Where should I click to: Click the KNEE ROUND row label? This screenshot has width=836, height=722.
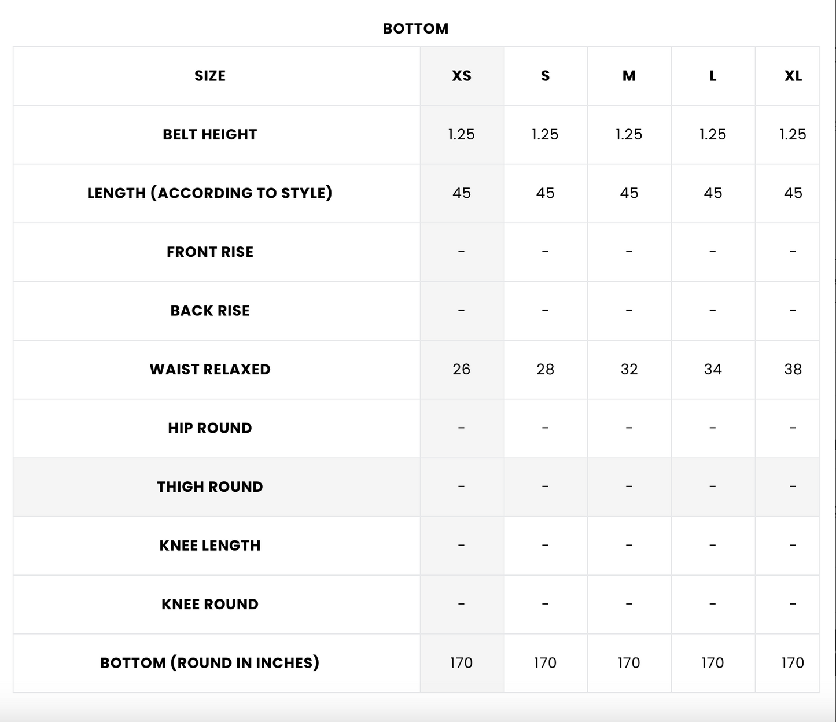coord(210,604)
